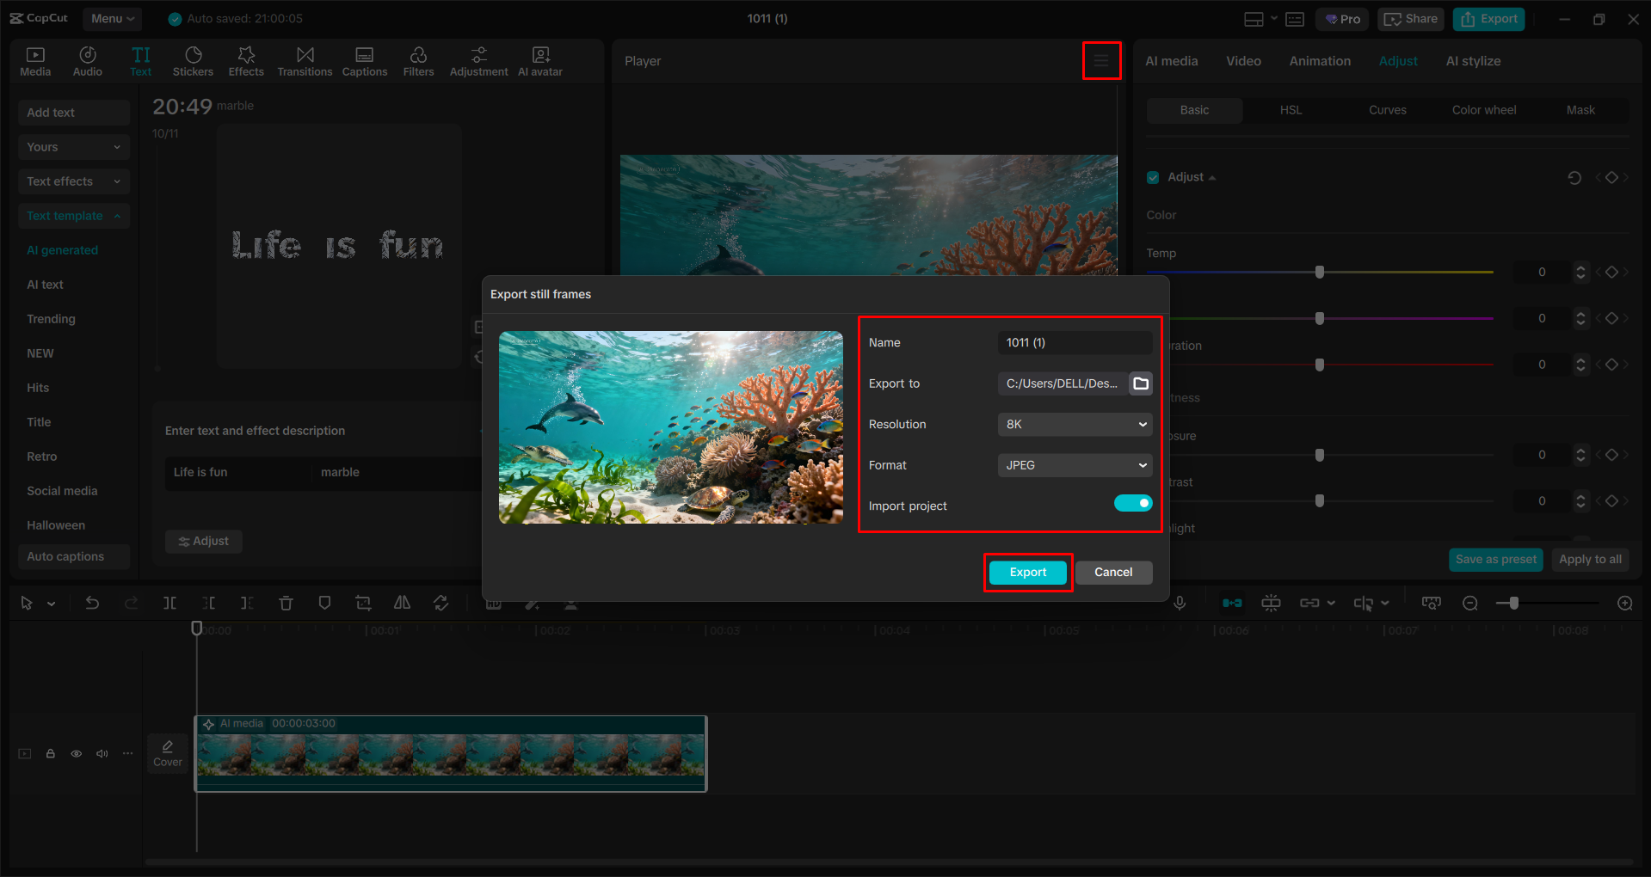Select the Transitions tool
1651x877 pixels.
tap(305, 60)
